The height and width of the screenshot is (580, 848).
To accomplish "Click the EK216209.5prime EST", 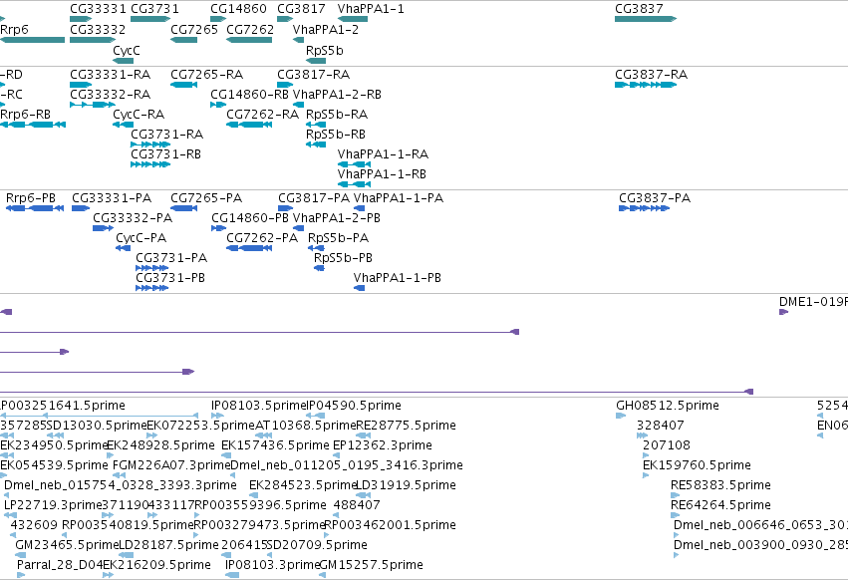I will [x=109, y=575].
